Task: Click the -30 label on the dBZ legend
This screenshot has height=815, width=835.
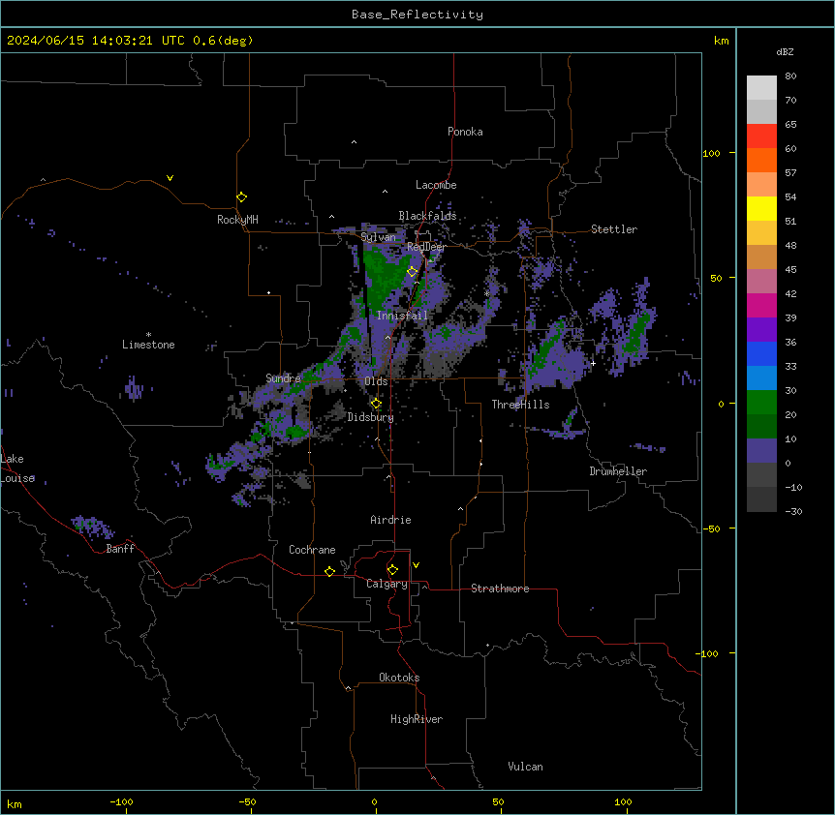Action: pos(793,512)
